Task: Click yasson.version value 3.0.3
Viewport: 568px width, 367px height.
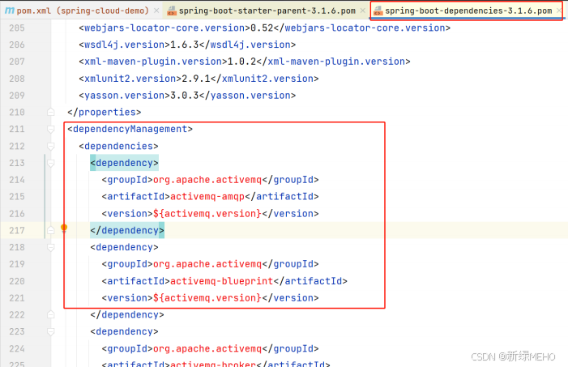Action: point(185,96)
